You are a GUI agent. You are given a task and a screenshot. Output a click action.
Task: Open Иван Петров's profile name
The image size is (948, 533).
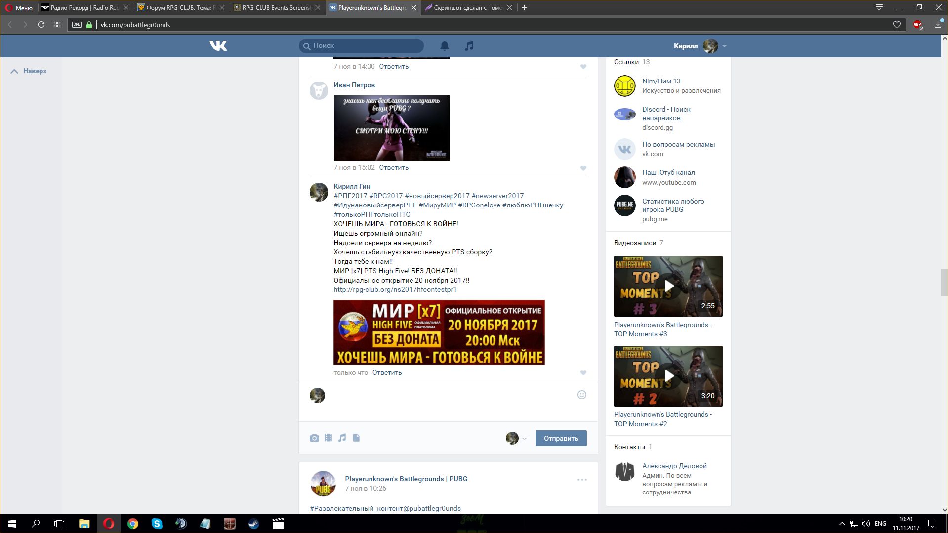coord(354,85)
